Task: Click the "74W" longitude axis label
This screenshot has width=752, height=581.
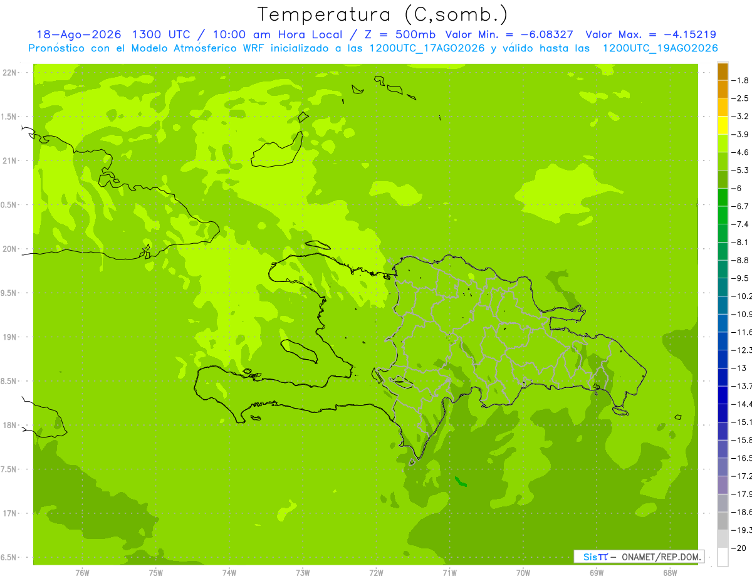Action: click(229, 573)
